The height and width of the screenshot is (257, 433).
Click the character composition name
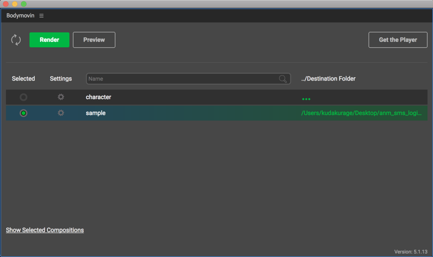98,97
